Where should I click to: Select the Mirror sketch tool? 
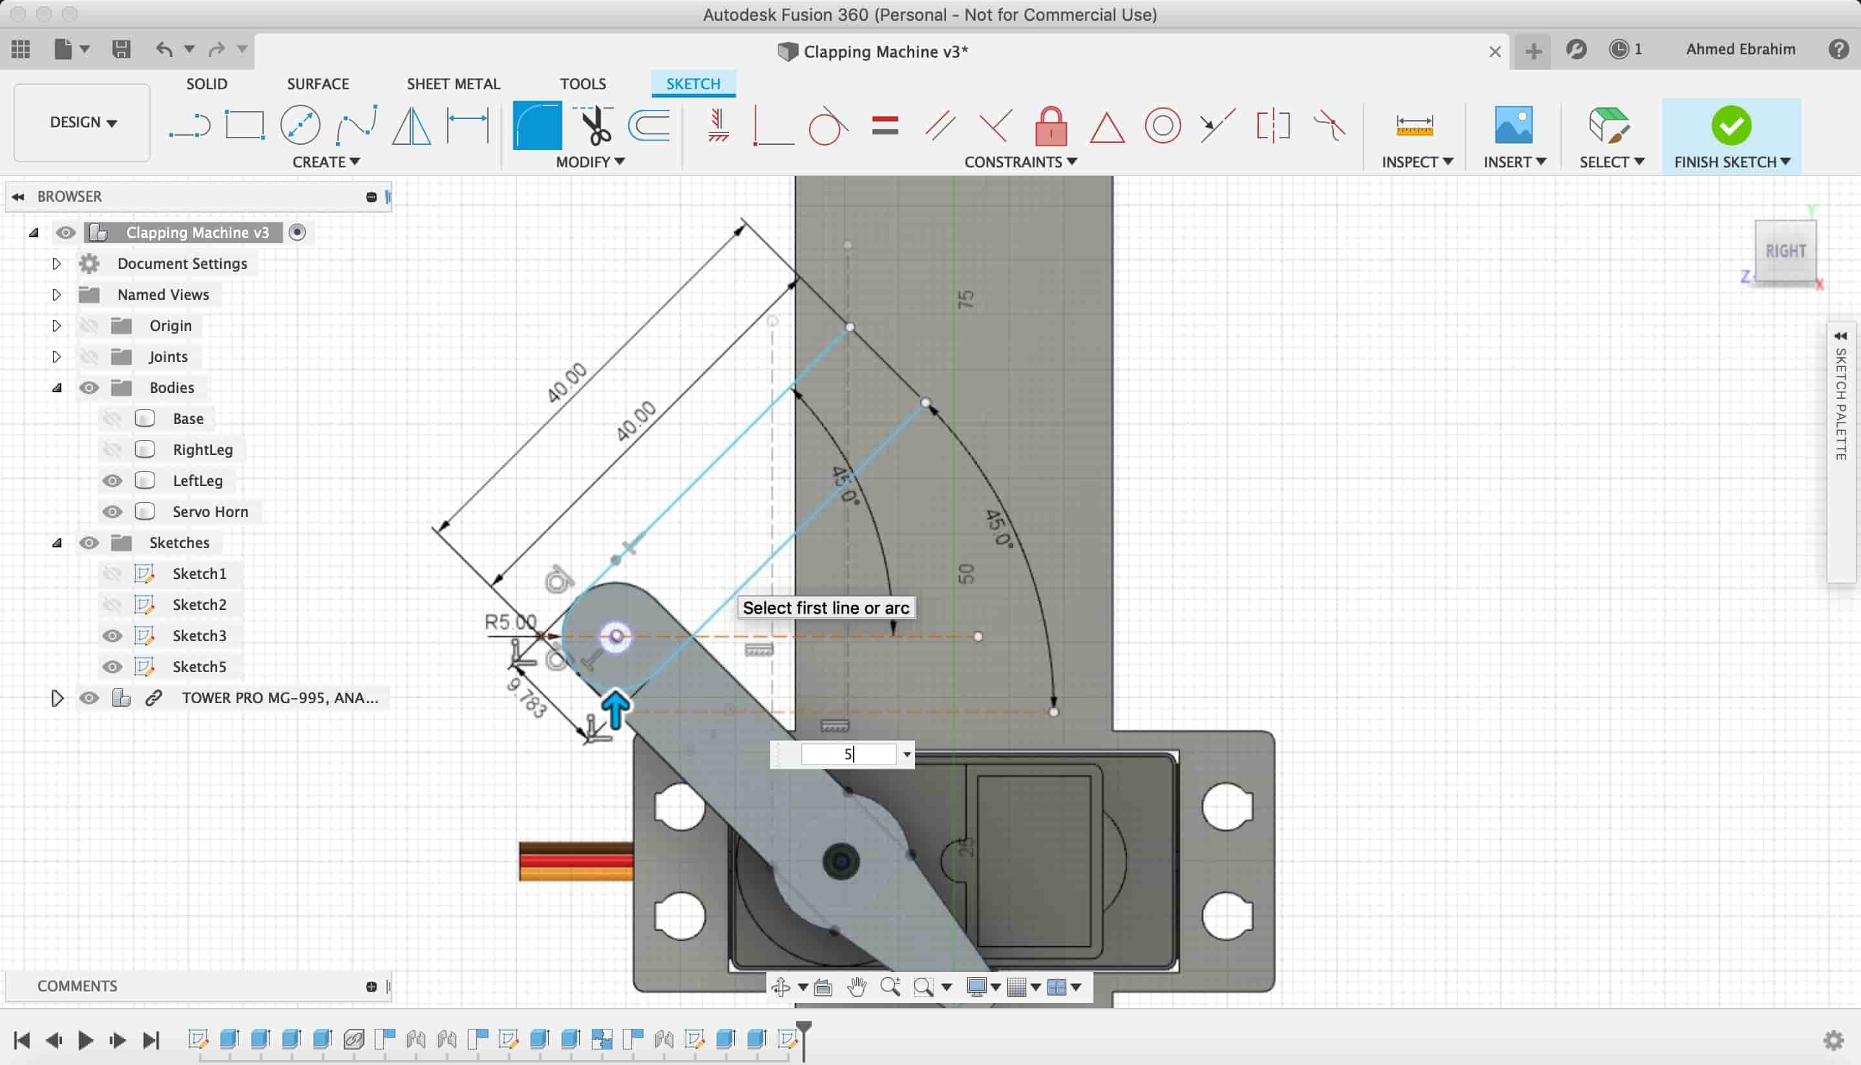(x=412, y=125)
